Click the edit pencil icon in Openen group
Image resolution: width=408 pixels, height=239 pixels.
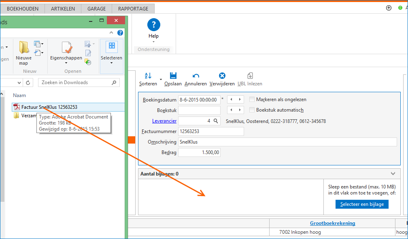pos(88,53)
